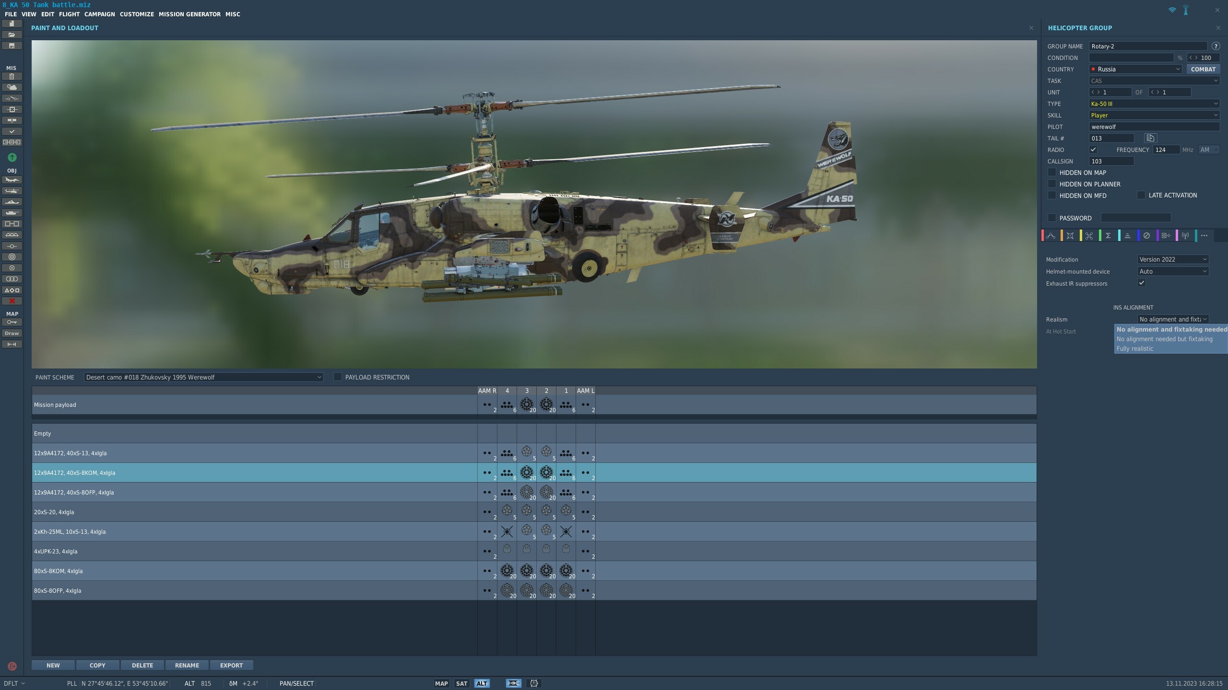Open the Draw tool
This screenshot has height=690, width=1228.
(x=12, y=333)
